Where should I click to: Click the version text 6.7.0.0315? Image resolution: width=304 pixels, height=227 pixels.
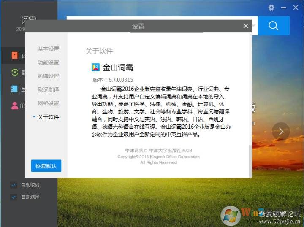click(121, 80)
